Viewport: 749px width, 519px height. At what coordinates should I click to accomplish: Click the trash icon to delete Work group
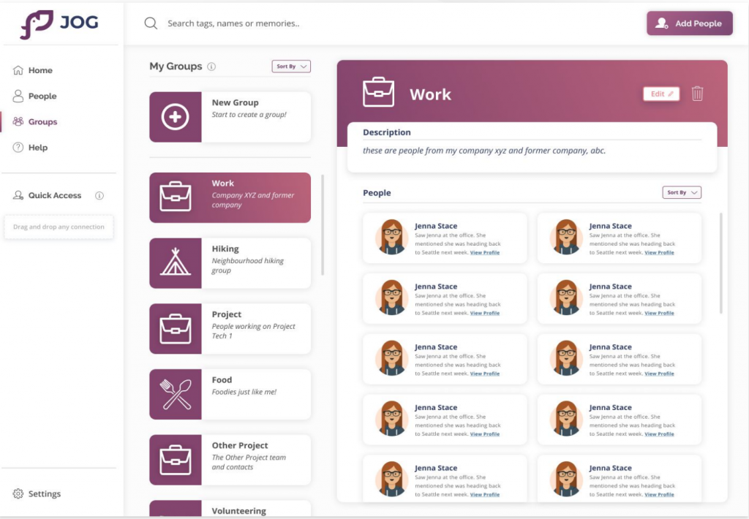(697, 94)
